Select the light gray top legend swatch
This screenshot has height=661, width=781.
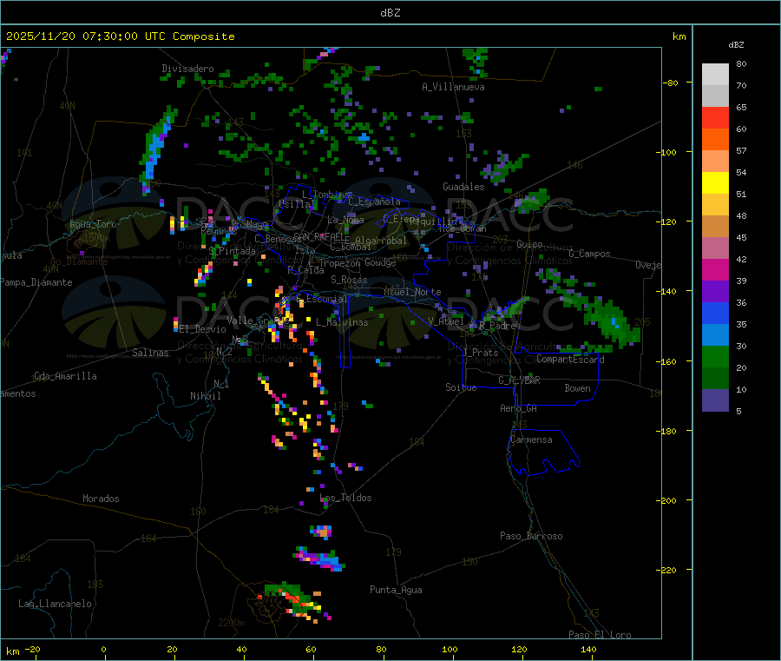point(715,74)
